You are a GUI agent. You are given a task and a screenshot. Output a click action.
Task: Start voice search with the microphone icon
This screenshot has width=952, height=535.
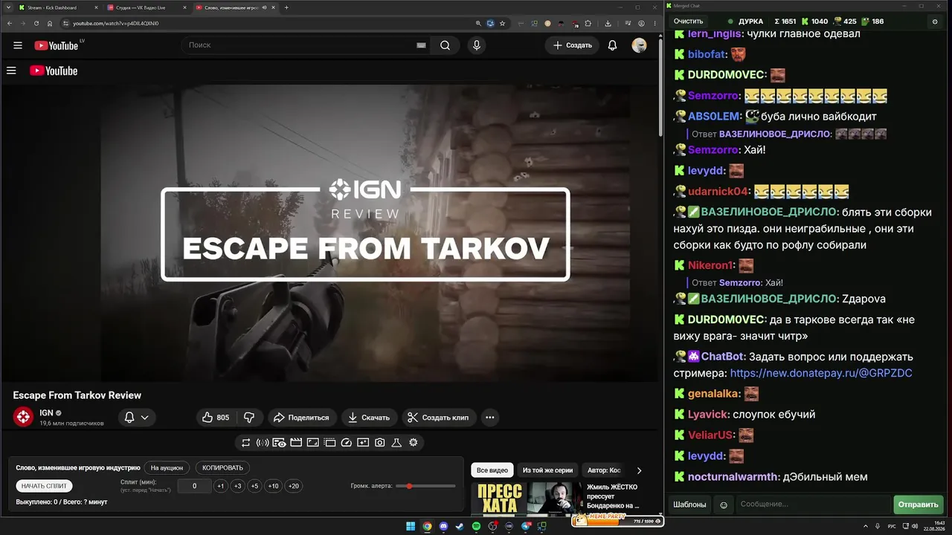pos(477,45)
